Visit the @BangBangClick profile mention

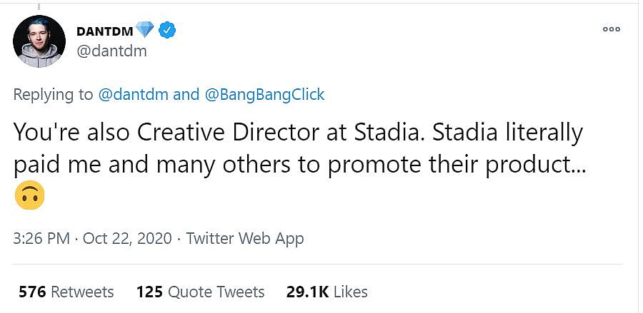pos(264,94)
